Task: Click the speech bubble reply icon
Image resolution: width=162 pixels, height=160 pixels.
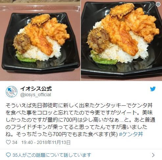Action: point(8,155)
